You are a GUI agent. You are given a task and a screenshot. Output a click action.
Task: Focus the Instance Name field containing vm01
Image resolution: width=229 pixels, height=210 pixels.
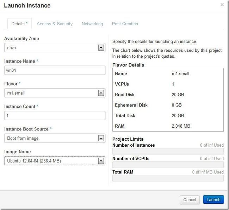[x=55, y=70]
